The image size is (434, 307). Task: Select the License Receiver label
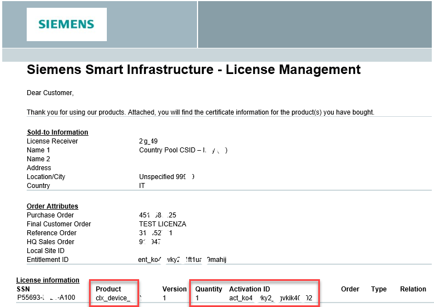pyautogui.click(x=52, y=141)
